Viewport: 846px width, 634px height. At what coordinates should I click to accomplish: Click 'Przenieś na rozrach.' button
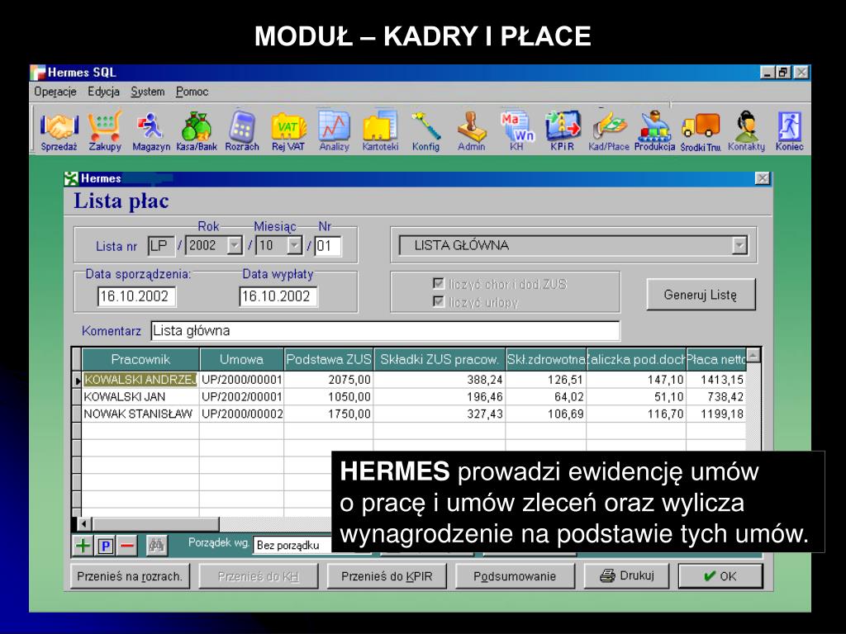130,576
